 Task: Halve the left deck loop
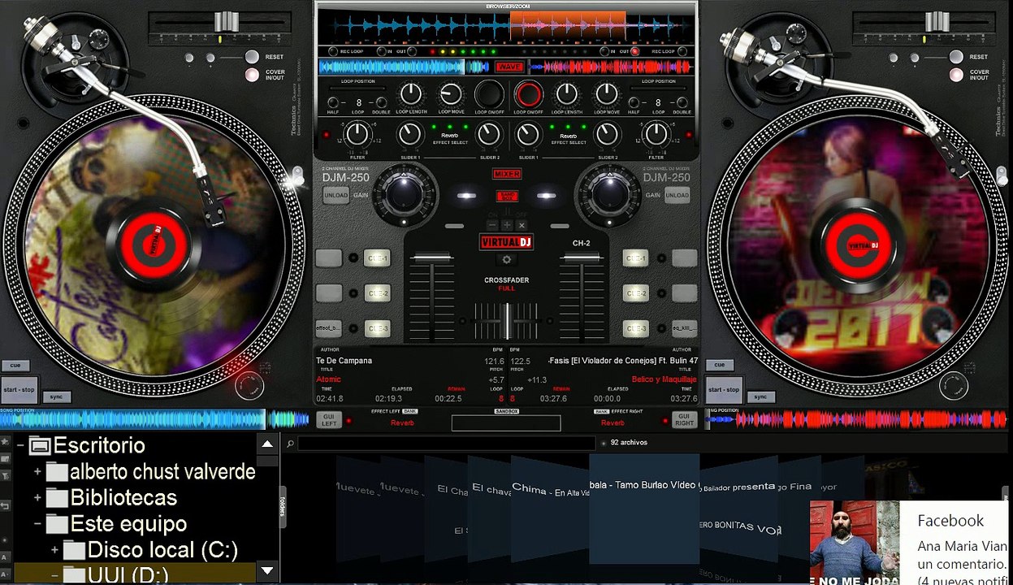[332, 103]
